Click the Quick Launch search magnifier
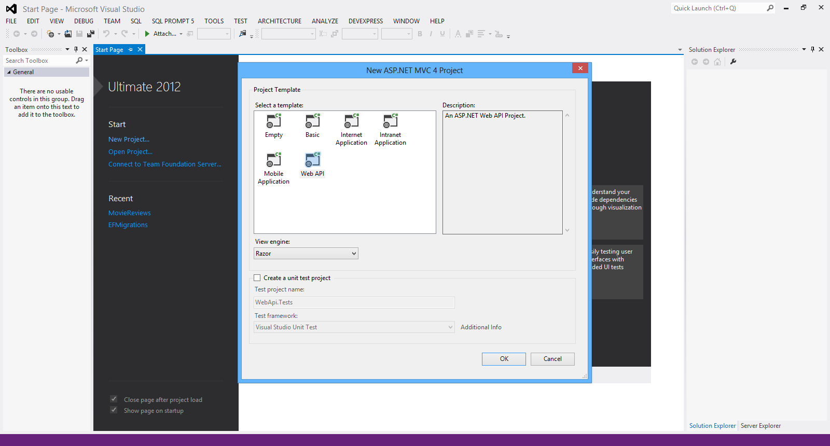830x446 pixels. tap(770, 8)
